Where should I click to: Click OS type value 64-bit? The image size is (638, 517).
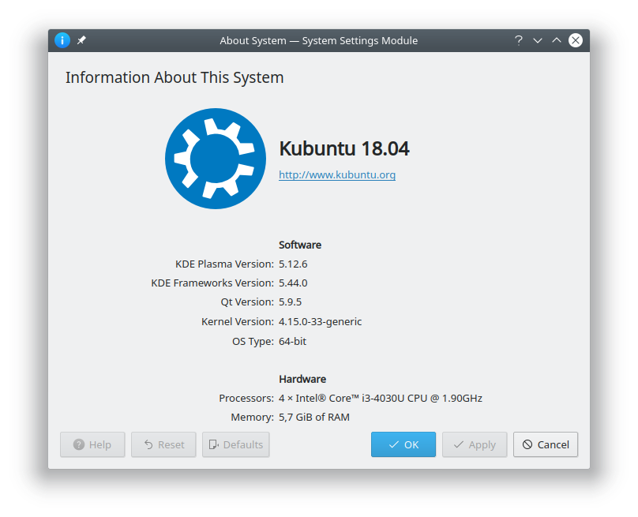(293, 341)
